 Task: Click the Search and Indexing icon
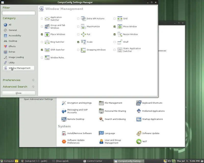click(101, 119)
